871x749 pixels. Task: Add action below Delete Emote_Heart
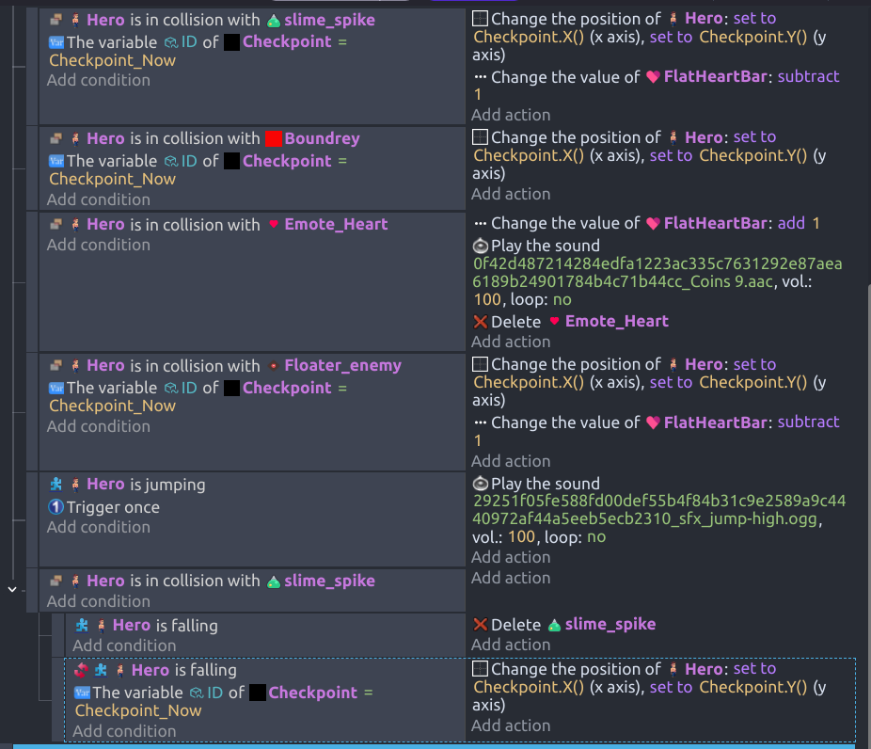(511, 342)
